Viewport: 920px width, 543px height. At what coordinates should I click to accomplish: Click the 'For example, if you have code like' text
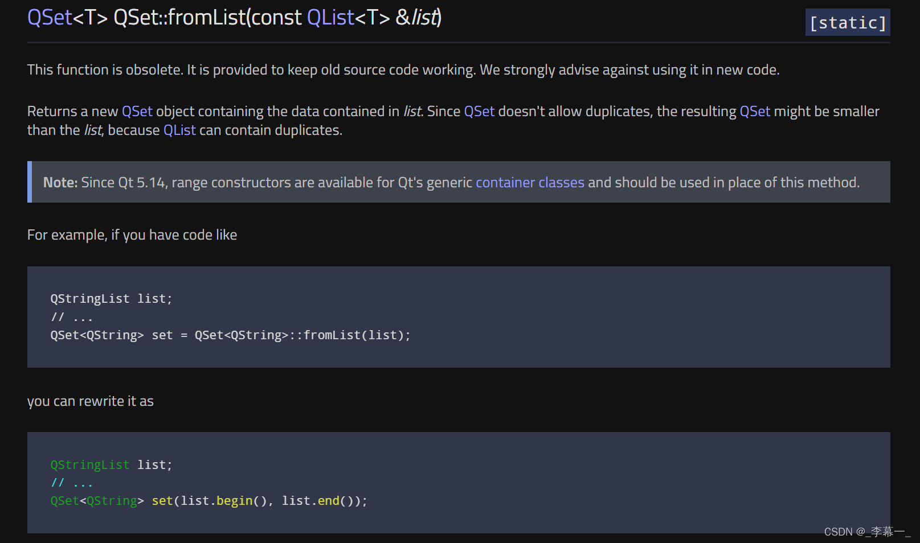132,235
